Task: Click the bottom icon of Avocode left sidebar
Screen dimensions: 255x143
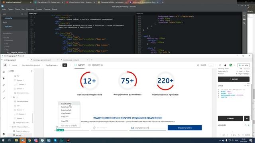Action: (x=4, y=134)
